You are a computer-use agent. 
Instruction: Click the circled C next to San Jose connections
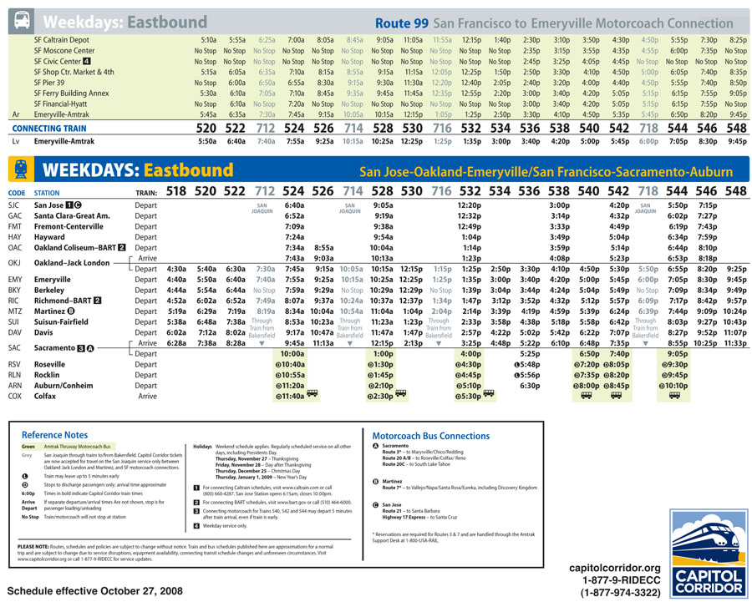pyautogui.click(x=375, y=504)
